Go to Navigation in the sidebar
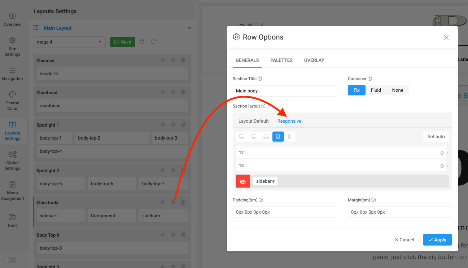Screen dimensions: 468x268 (13, 74)
